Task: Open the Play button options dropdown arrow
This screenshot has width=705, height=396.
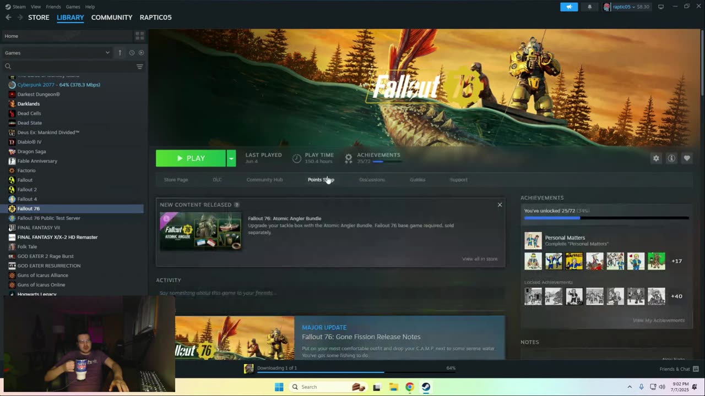Action: point(231,158)
